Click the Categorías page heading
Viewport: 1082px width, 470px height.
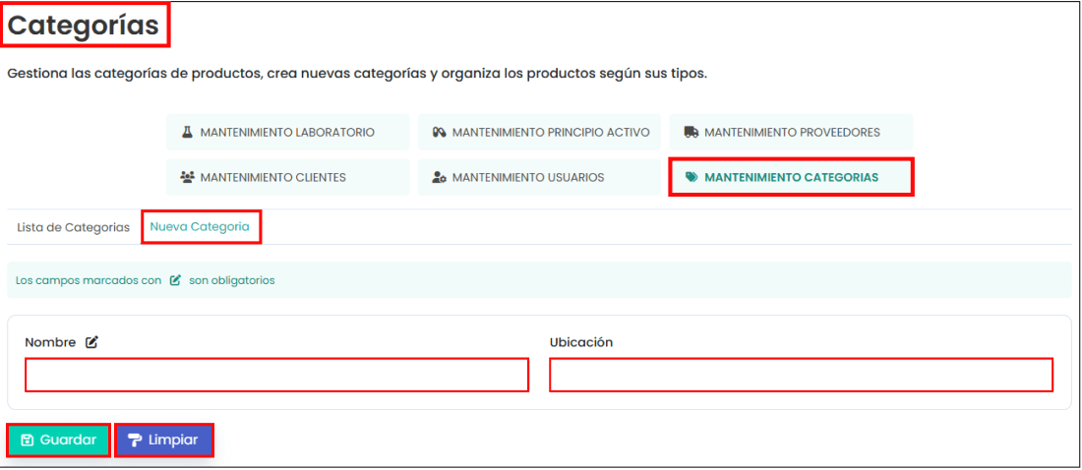pos(85,27)
